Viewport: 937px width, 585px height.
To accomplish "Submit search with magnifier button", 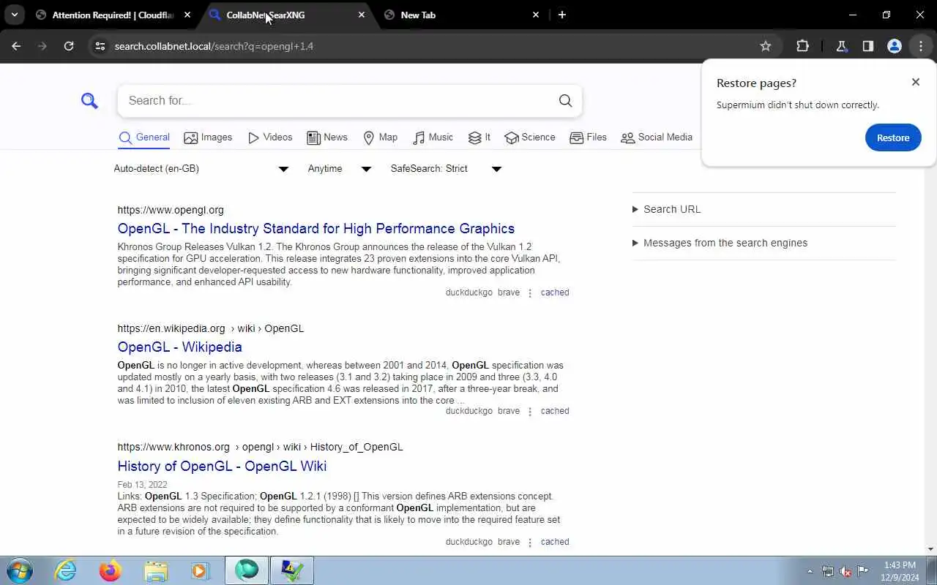I will tap(565, 101).
